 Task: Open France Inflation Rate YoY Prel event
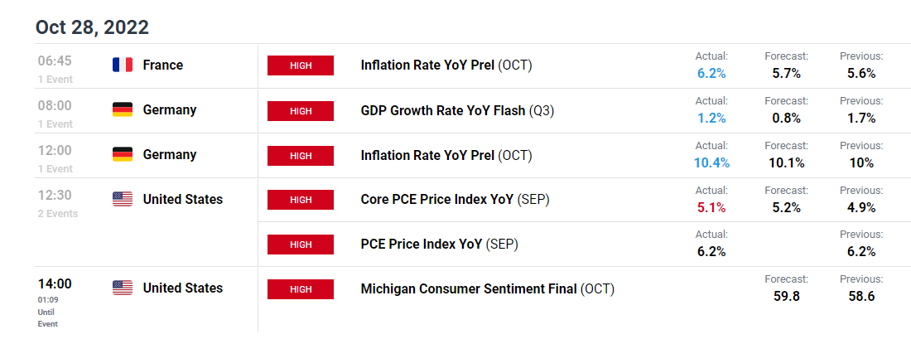[x=446, y=65]
